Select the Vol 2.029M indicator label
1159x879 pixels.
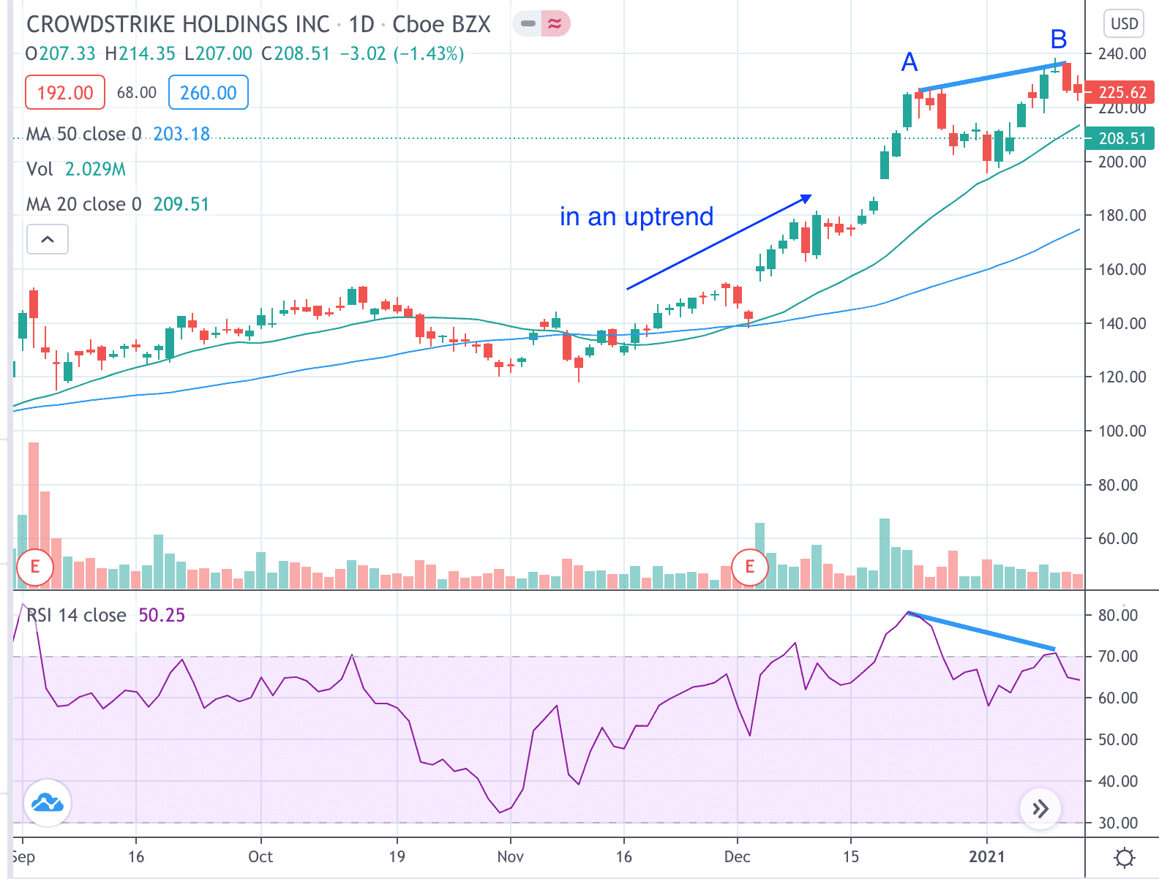click(76, 169)
